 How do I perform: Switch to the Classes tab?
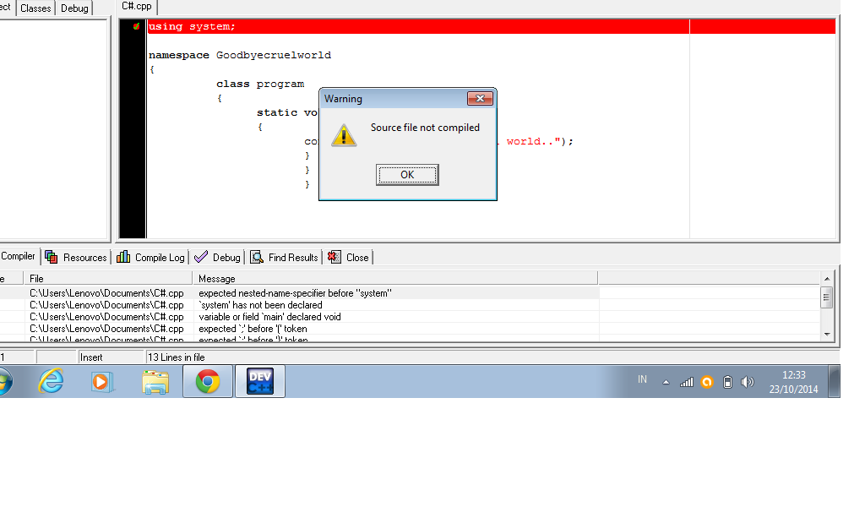pyautogui.click(x=35, y=8)
